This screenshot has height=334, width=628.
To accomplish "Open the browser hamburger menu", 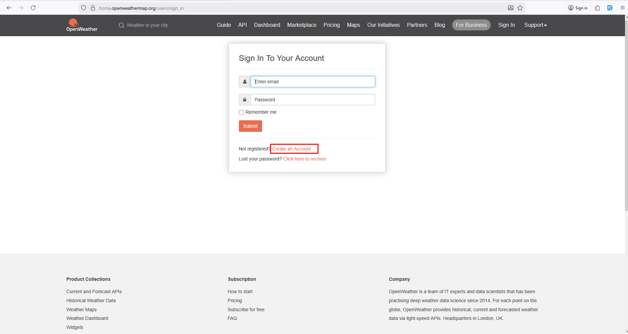I will coord(623,8).
